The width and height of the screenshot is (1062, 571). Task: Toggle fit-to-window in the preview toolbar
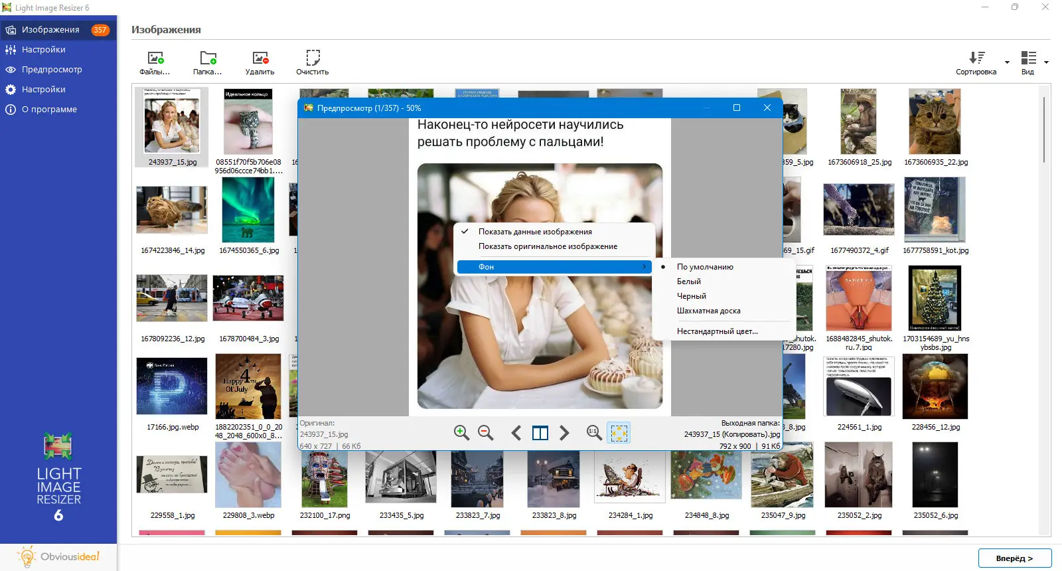tap(619, 433)
